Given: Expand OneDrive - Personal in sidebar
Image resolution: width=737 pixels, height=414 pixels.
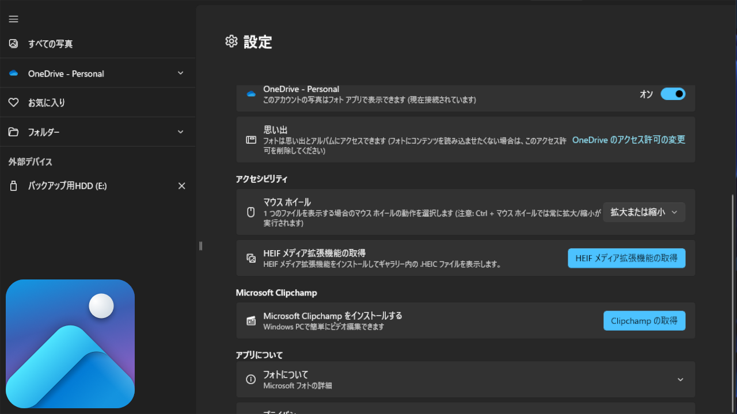Looking at the screenshot, I should click(x=180, y=73).
